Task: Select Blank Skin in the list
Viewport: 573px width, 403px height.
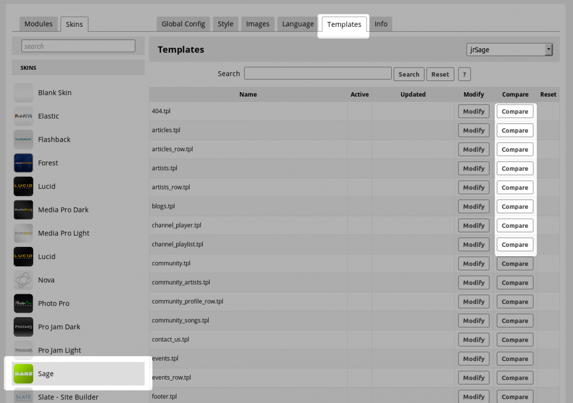Action: 55,93
